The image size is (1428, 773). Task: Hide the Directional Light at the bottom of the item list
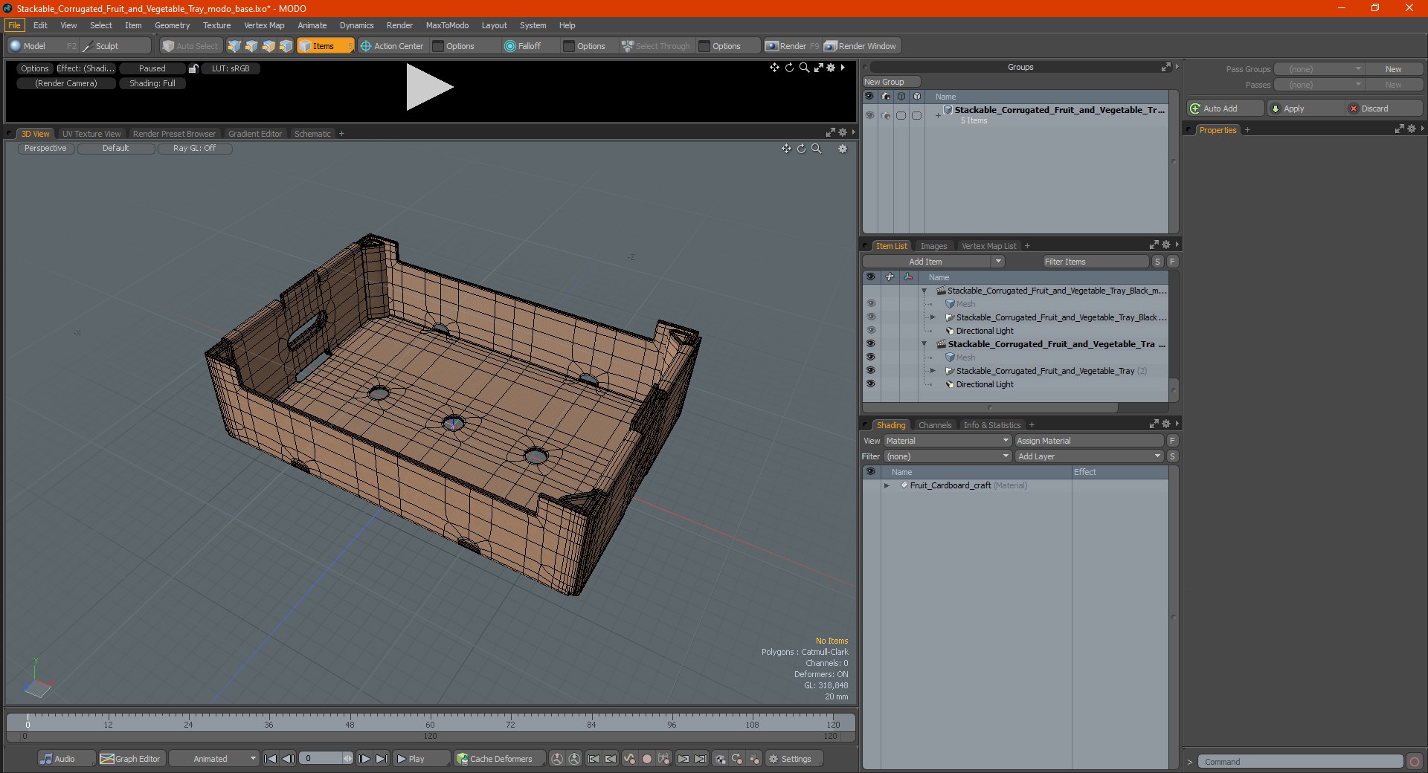[x=870, y=384]
